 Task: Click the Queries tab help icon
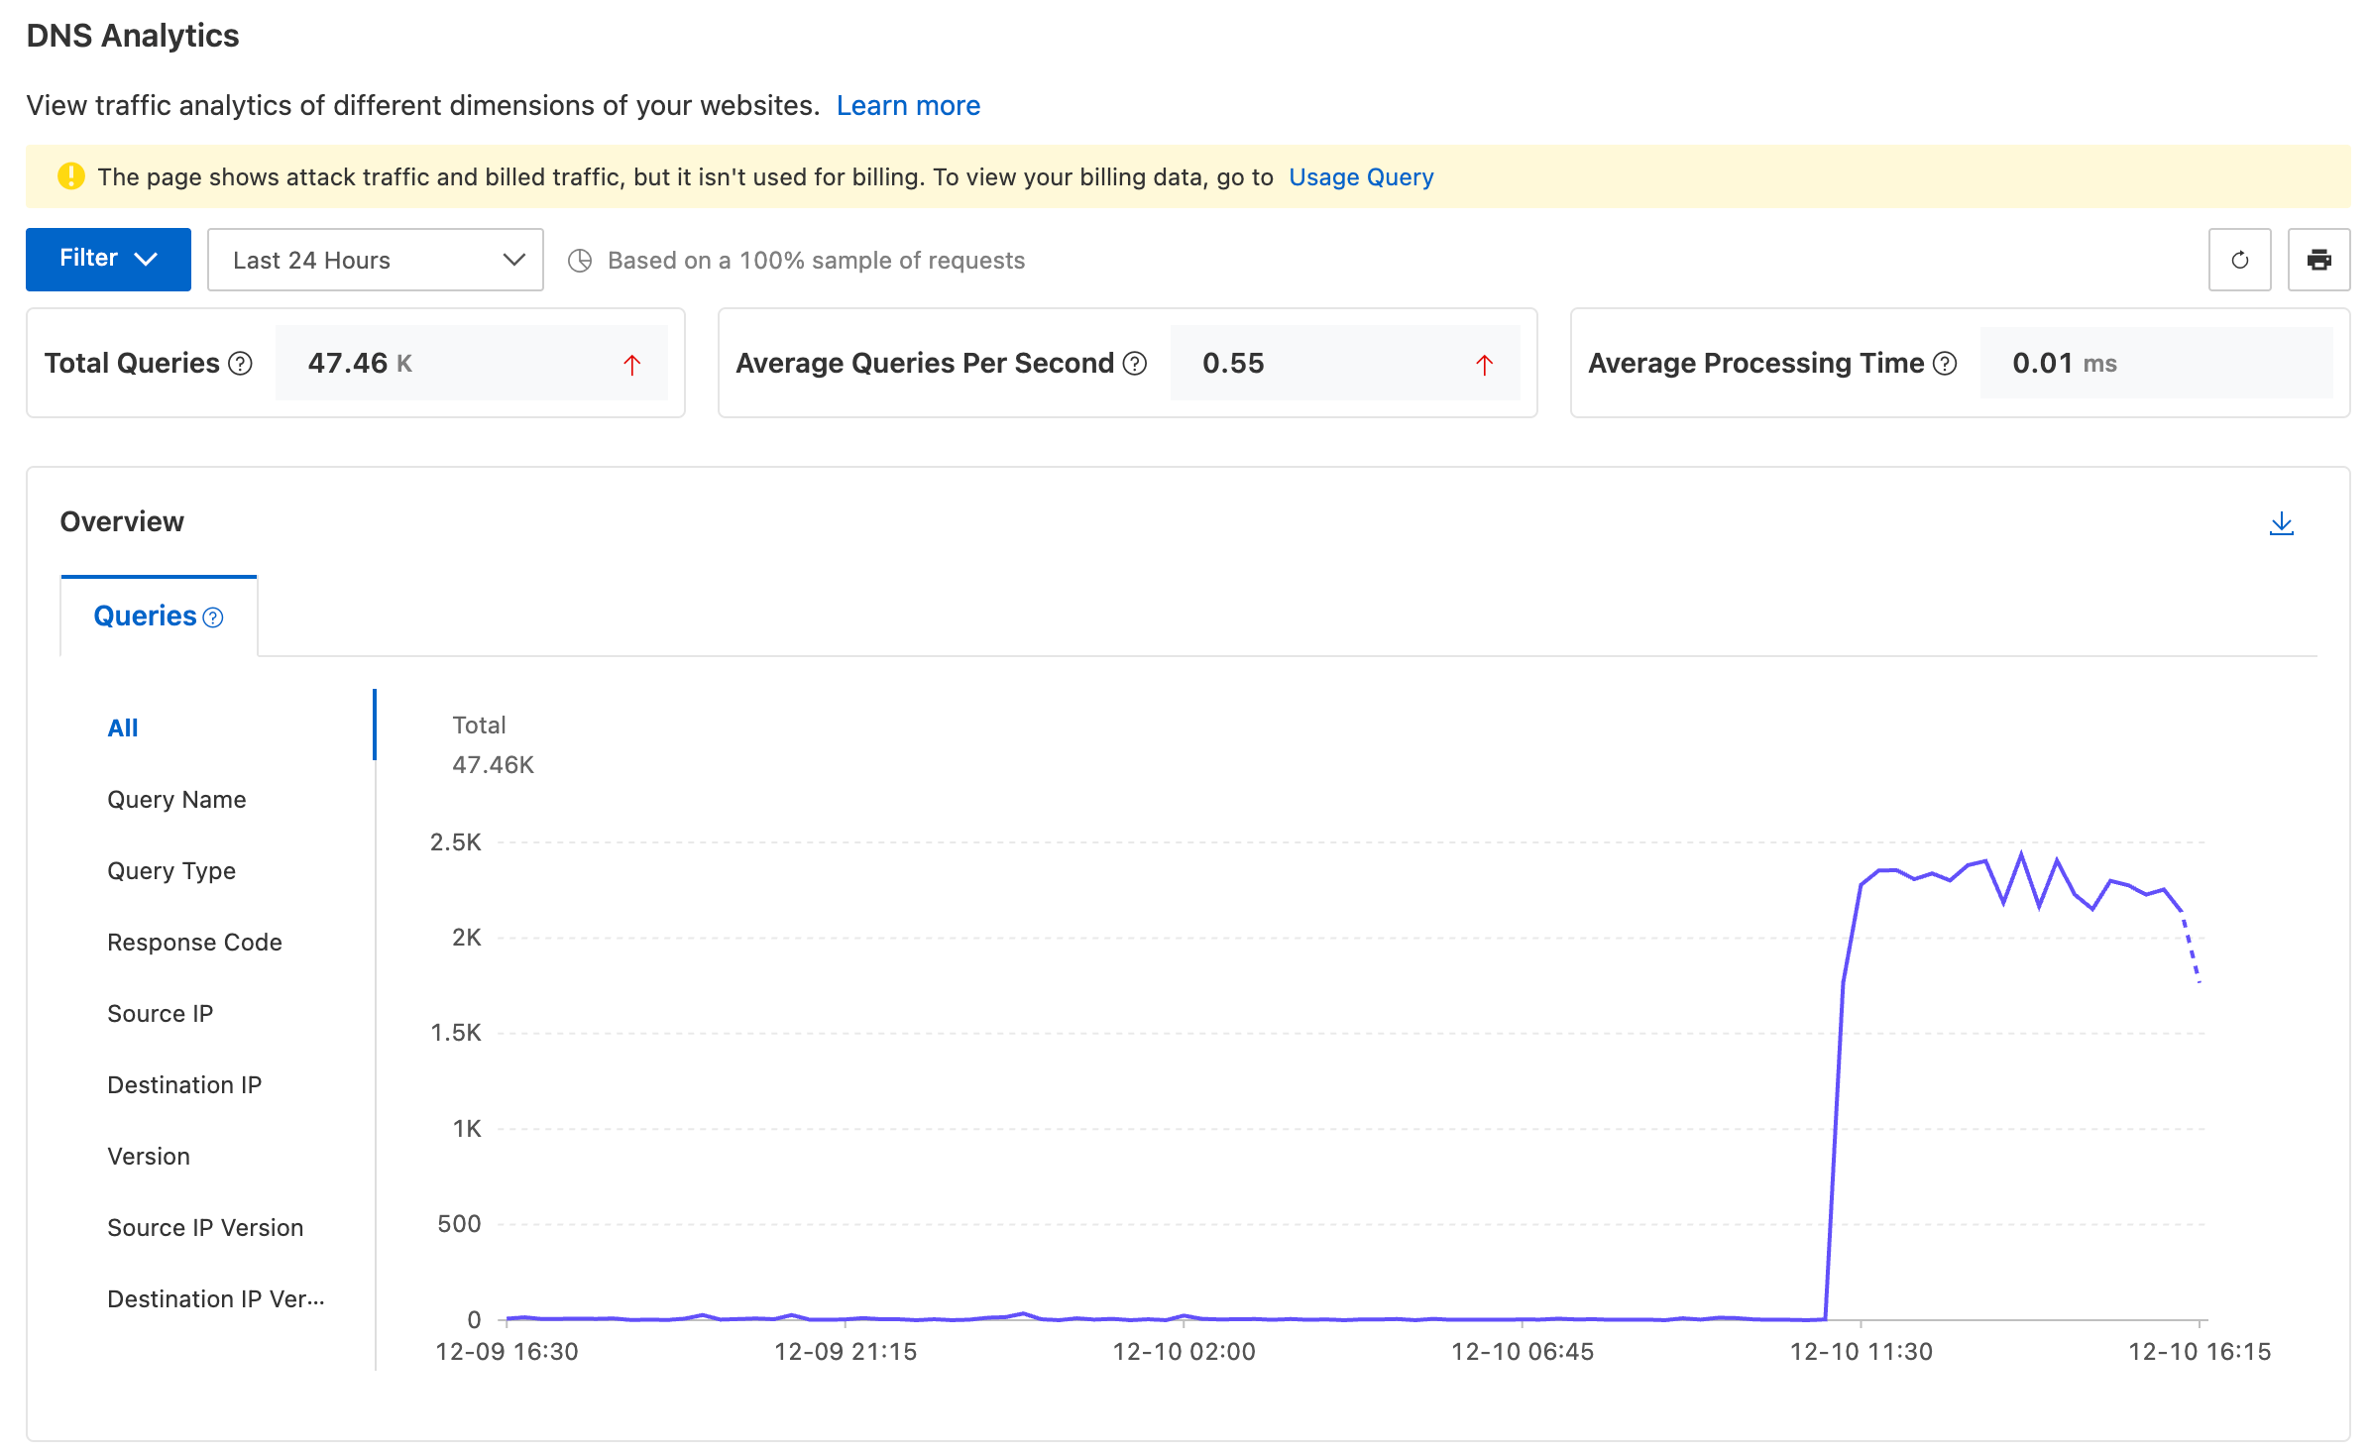[x=213, y=617]
